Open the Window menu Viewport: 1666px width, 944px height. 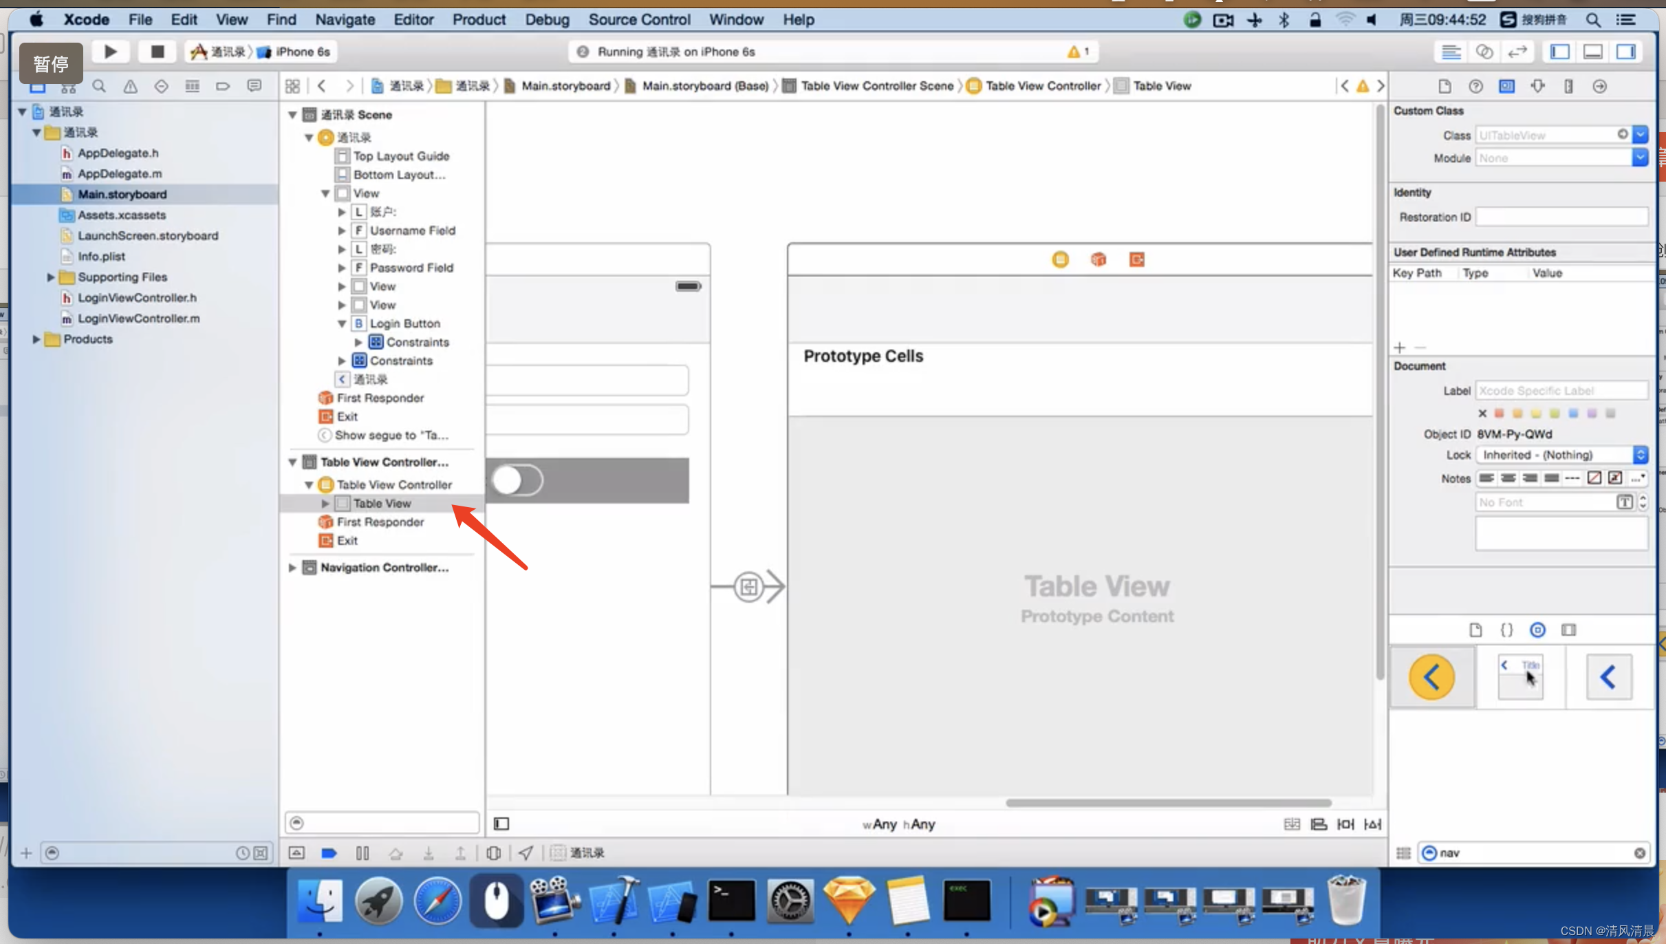pyautogui.click(x=736, y=19)
